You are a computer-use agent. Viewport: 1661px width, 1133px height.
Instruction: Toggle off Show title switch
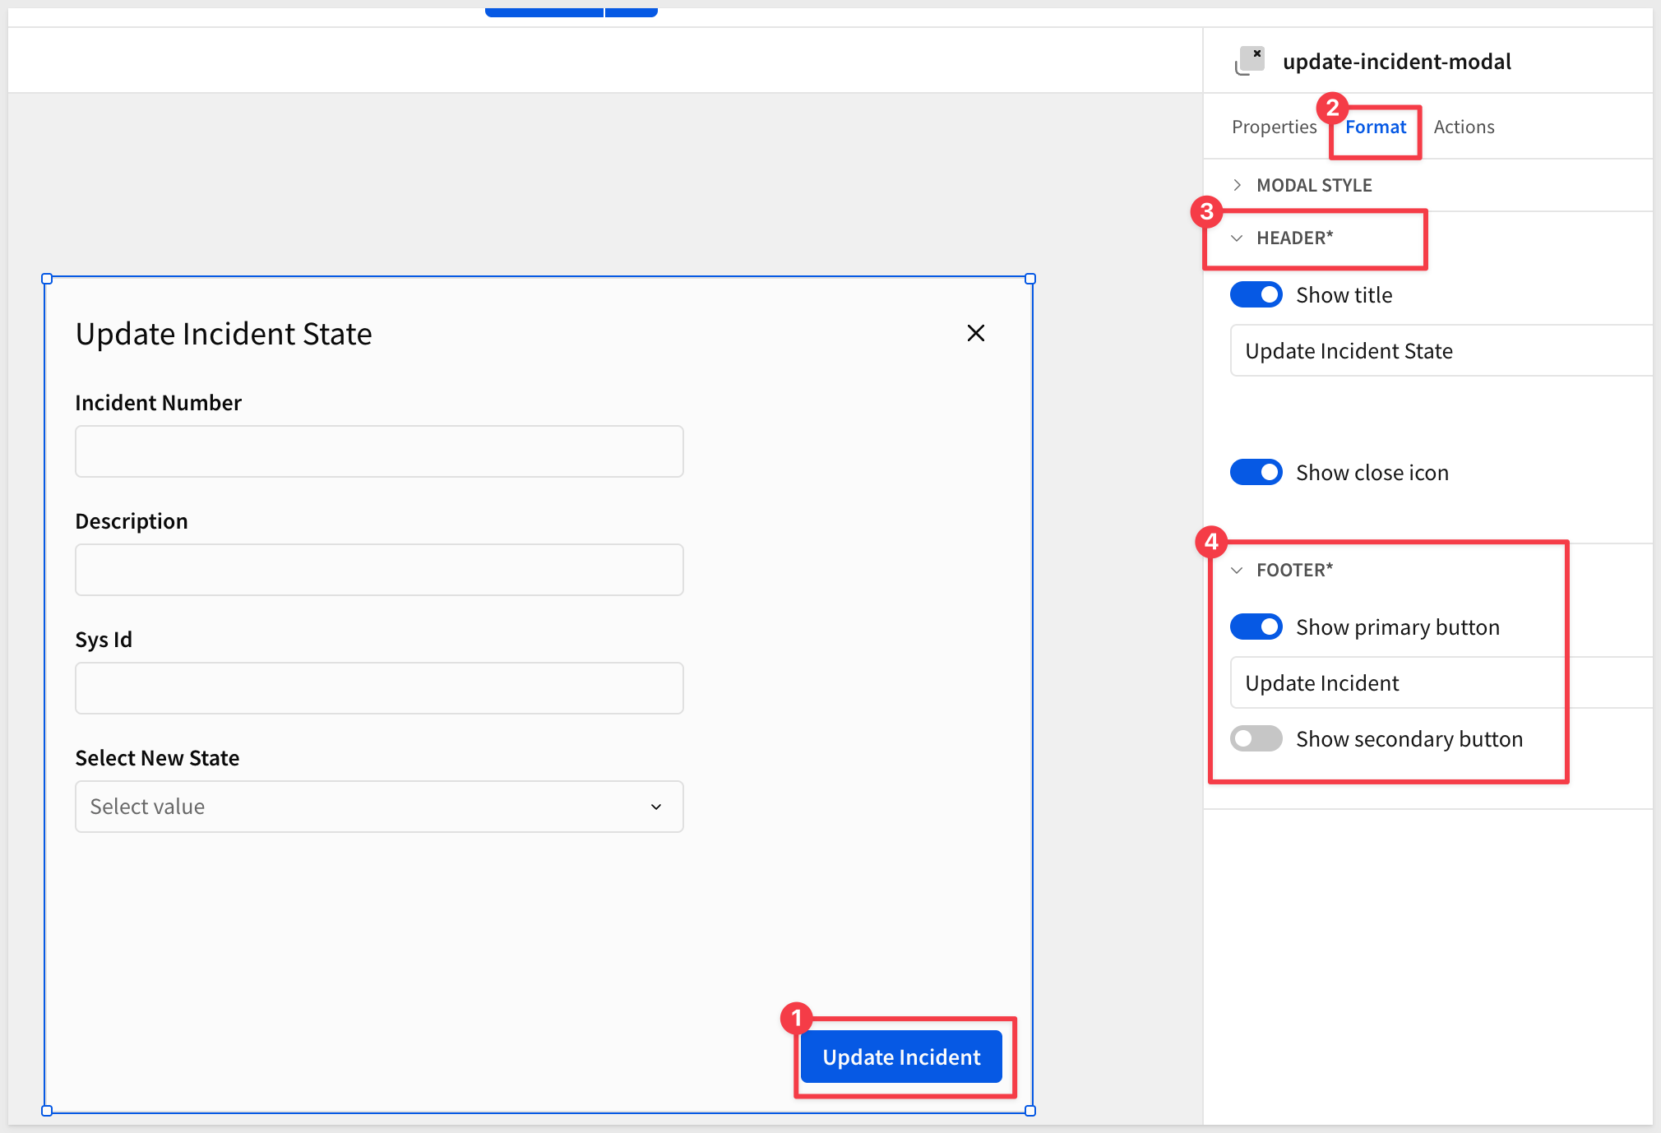[1256, 295]
